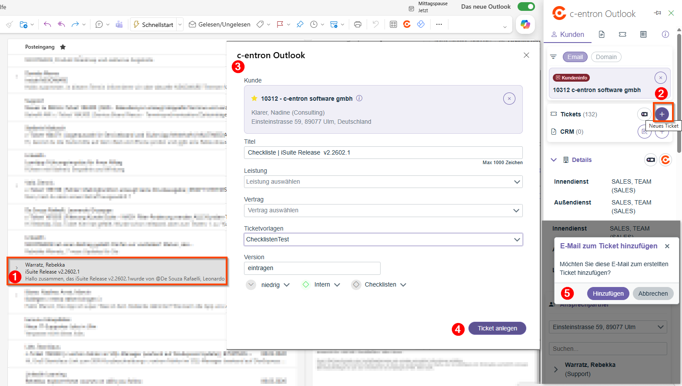Click the Neues Ticket plus button

click(x=662, y=114)
